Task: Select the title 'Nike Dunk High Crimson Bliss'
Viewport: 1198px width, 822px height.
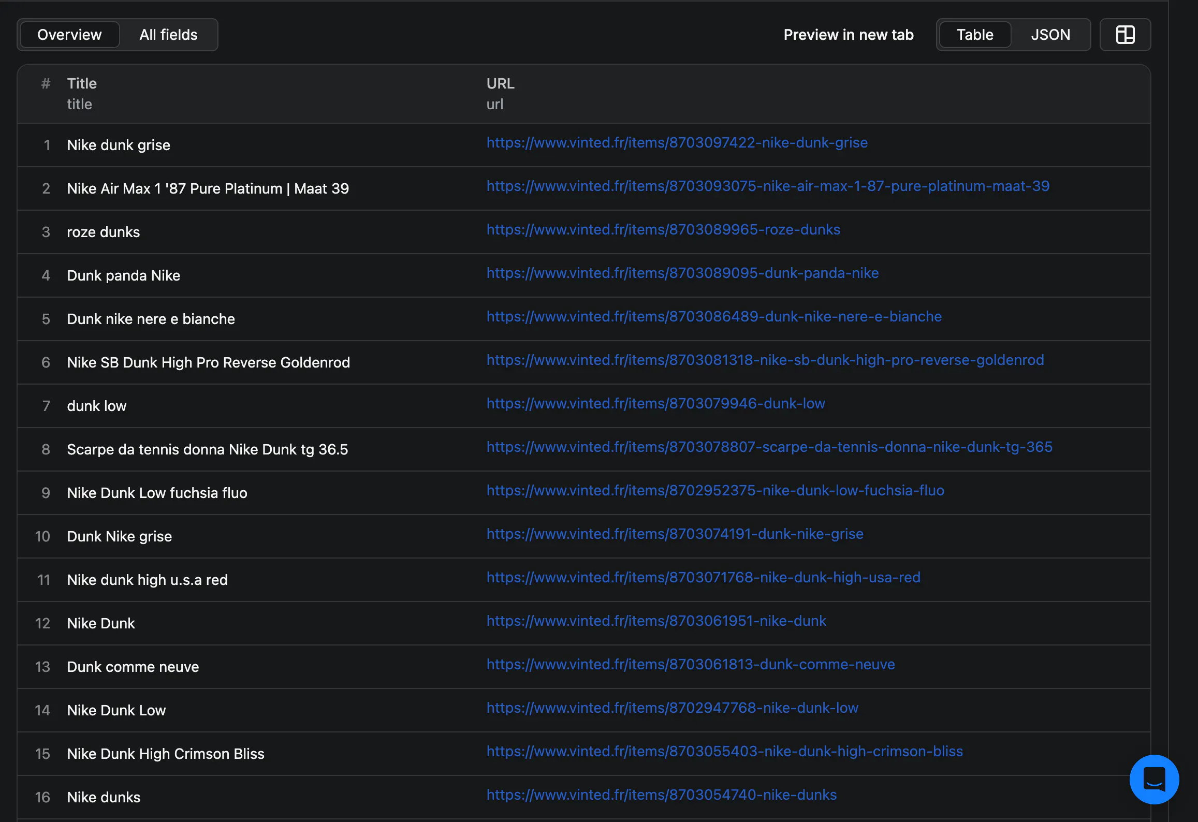Action: (x=166, y=754)
